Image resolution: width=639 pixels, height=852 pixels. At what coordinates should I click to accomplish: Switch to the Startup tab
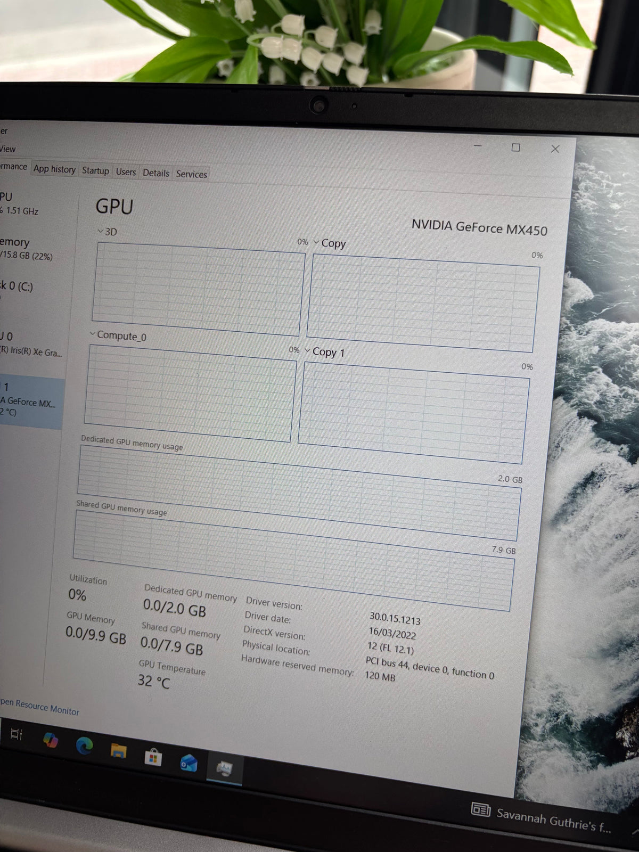point(95,170)
